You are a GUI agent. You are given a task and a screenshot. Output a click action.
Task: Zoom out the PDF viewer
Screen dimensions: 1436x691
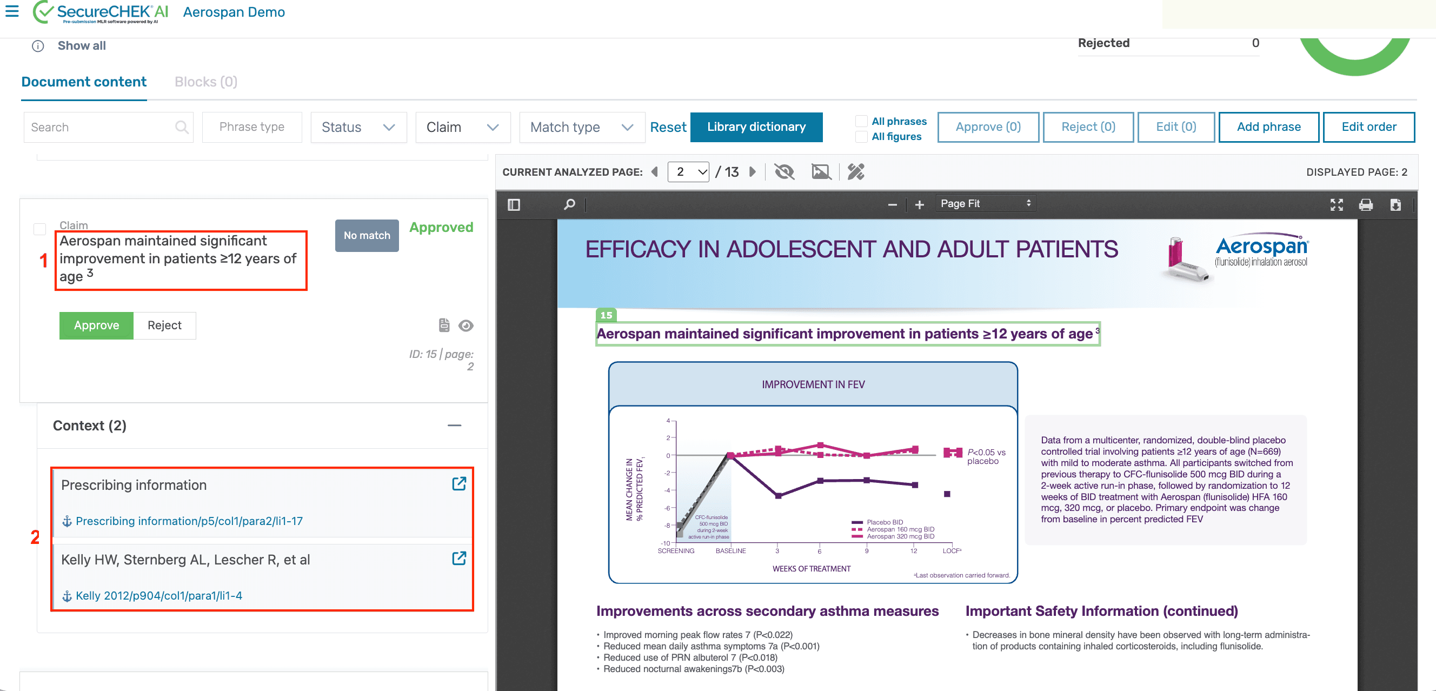tap(892, 204)
